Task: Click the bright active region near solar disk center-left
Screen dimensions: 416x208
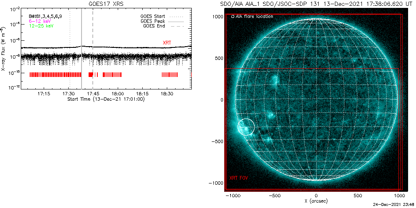Action: (275, 79)
